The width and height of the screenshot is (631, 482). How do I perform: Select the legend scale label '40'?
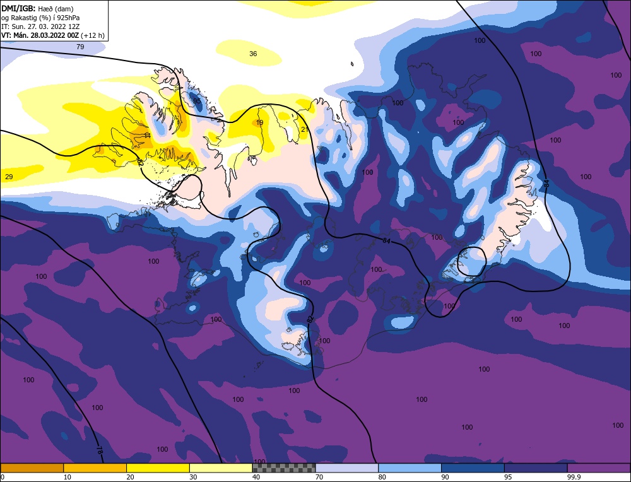pyautogui.click(x=256, y=477)
